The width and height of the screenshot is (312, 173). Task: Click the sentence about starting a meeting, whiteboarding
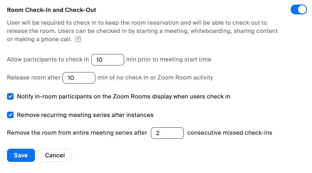[x=142, y=35]
